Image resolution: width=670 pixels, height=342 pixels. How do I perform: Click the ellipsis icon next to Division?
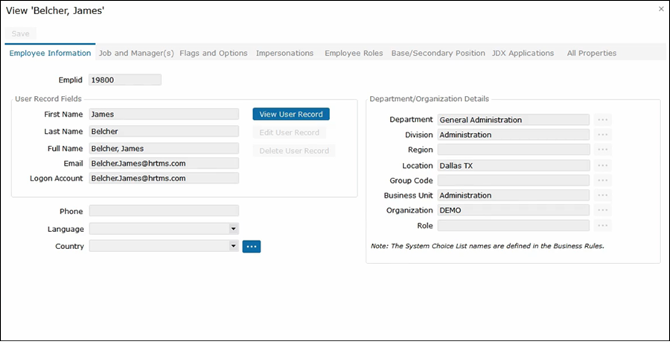pyautogui.click(x=603, y=135)
